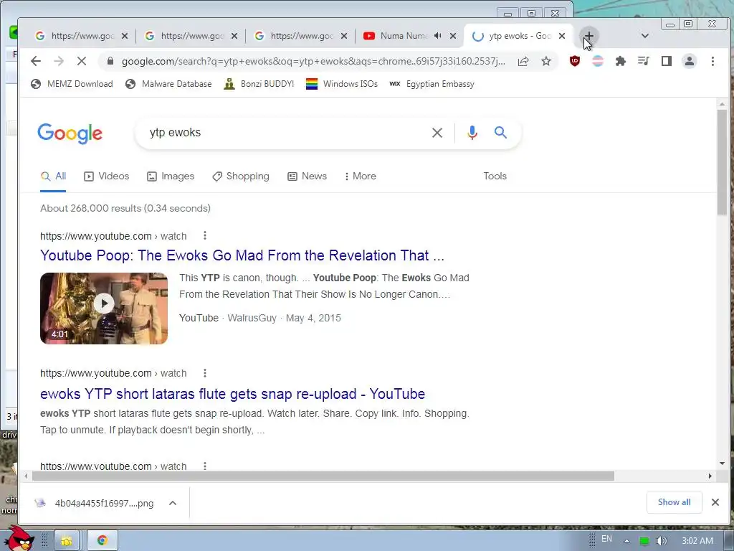Open the taskbar file explorer icon
Image resolution: width=734 pixels, height=551 pixels.
click(x=66, y=541)
